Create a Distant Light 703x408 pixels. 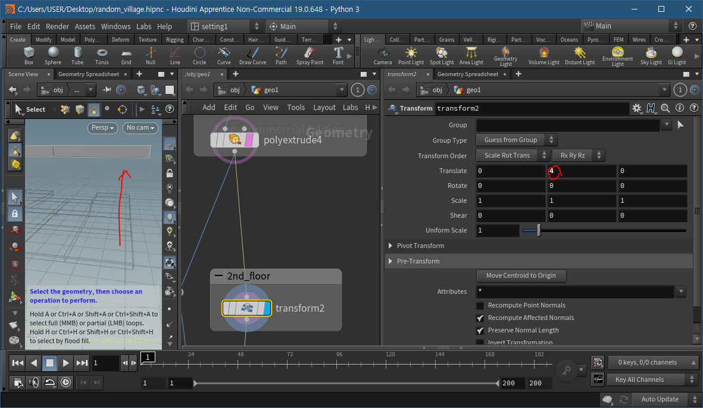[x=580, y=56]
